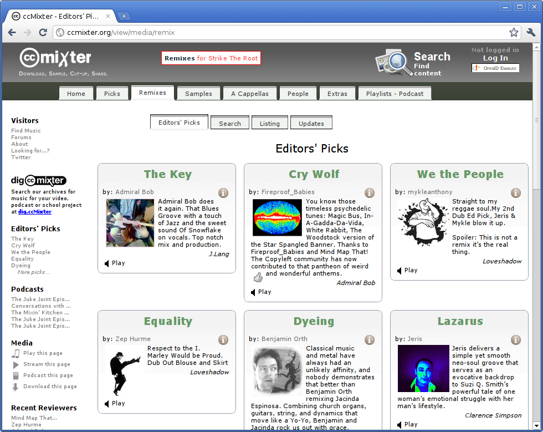Viewport: 543px width, 432px height.
Task: Click the scrollbar down arrow
Action: coord(536,425)
